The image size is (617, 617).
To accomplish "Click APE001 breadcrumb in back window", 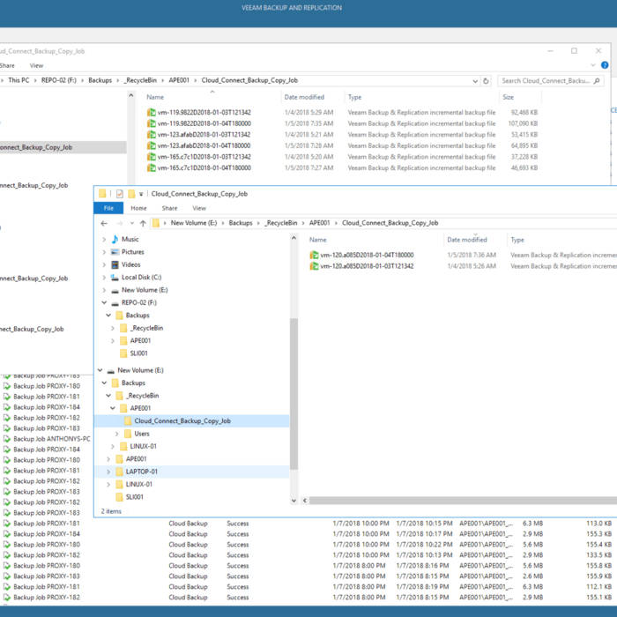I will point(179,80).
